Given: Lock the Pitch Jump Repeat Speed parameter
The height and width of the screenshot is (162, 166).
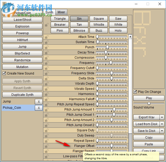Looking at the screenshot, I should [47, 104].
